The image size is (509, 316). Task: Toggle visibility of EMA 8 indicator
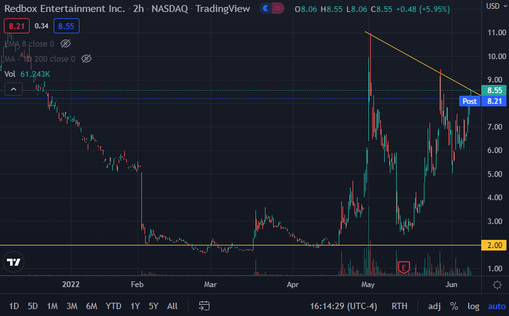tap(66, 43)
